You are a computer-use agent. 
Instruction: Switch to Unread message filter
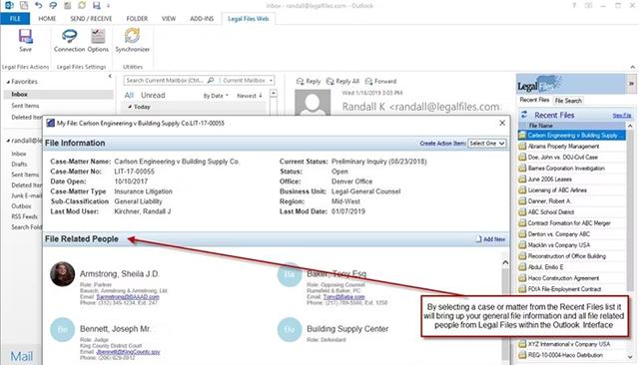153,95
